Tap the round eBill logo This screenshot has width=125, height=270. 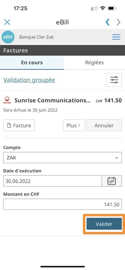pyautogui.click(x=8, y=37)
